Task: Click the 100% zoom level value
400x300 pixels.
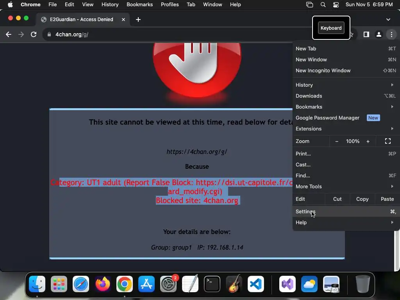Action: pyautogui.click(x=353, y=141)
